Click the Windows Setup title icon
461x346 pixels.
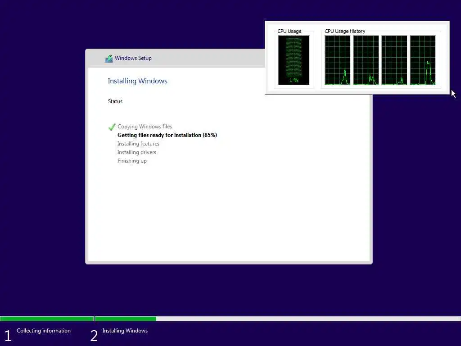click(109, 59)
